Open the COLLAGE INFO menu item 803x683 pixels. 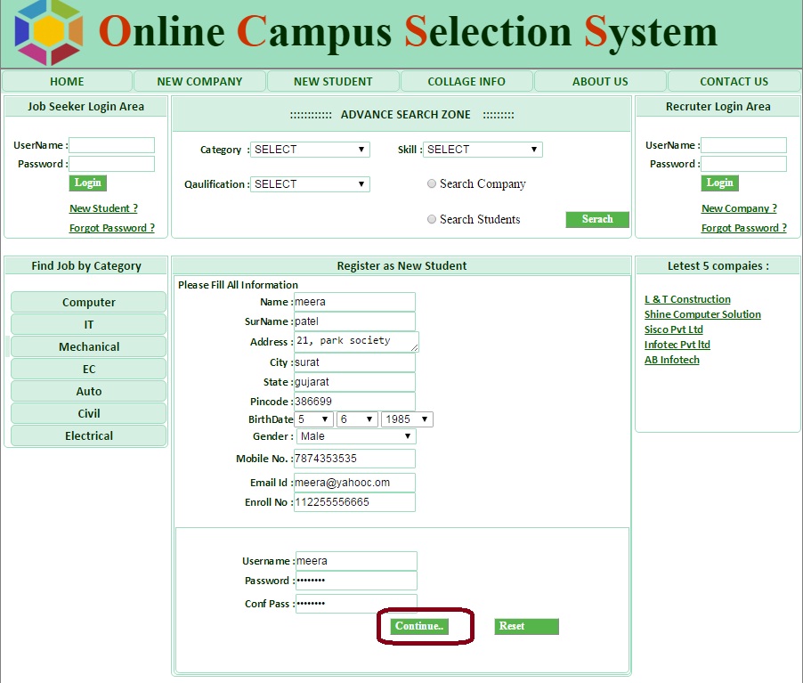466,81
